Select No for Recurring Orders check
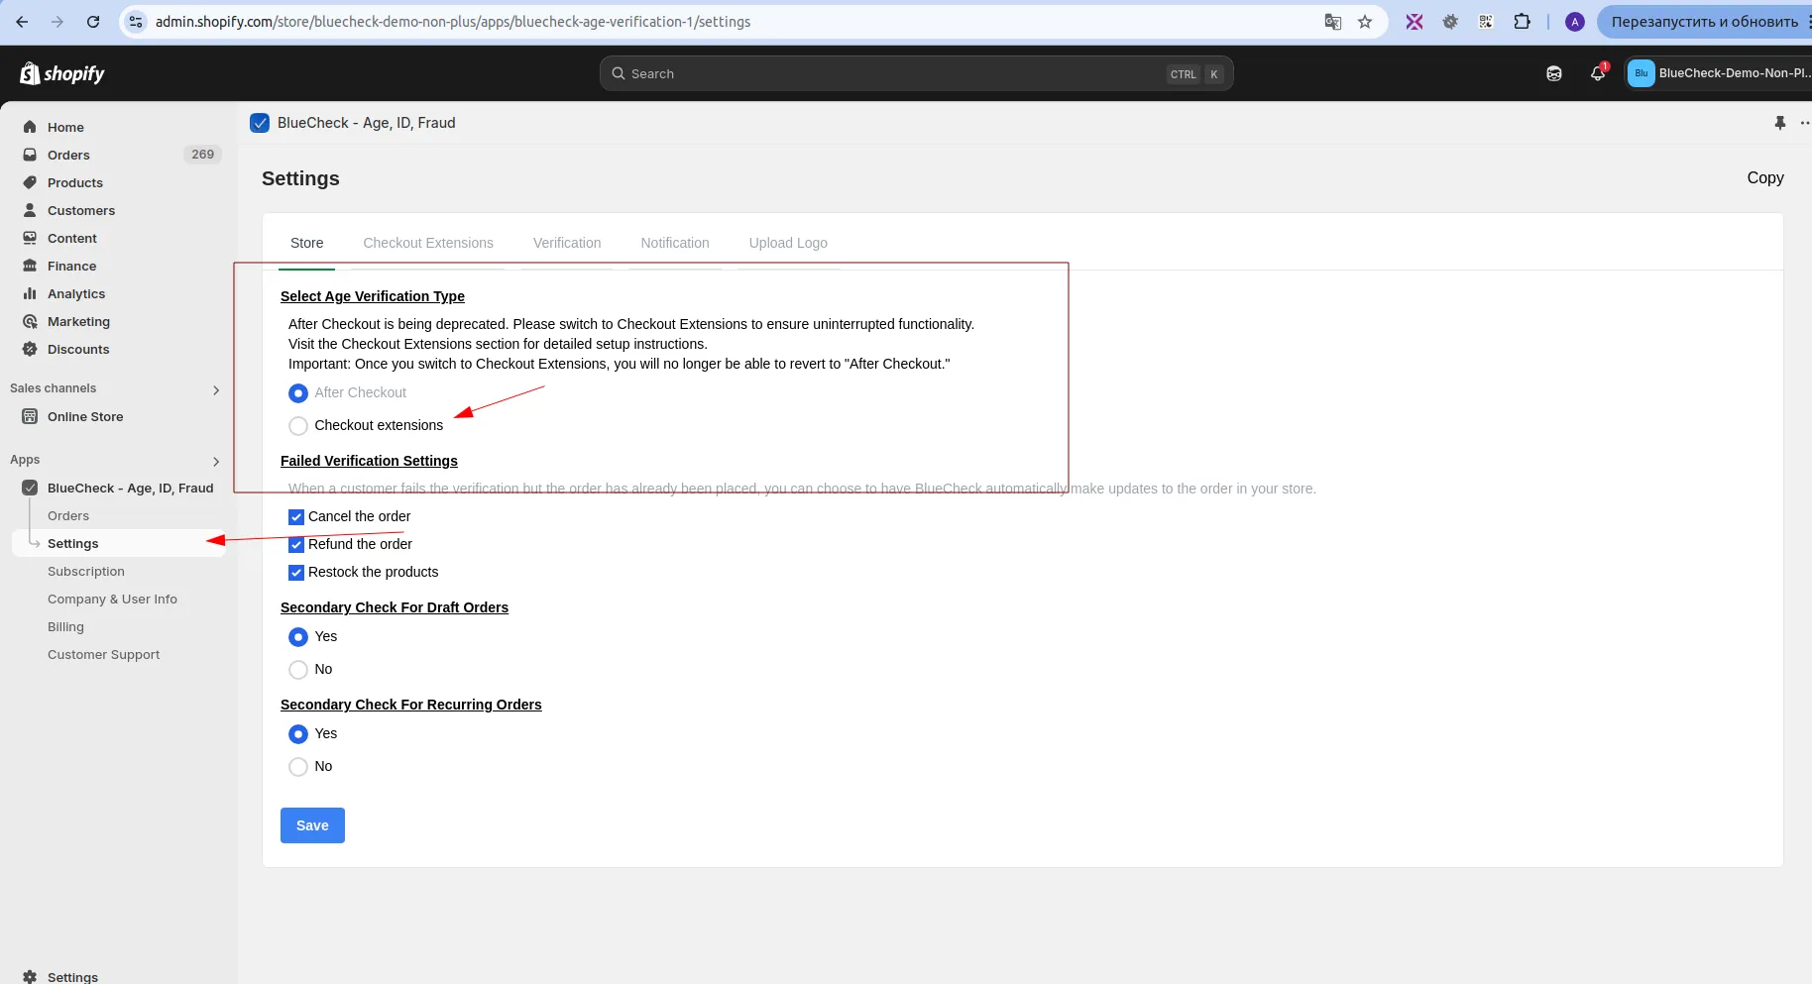 pos(298,767)
